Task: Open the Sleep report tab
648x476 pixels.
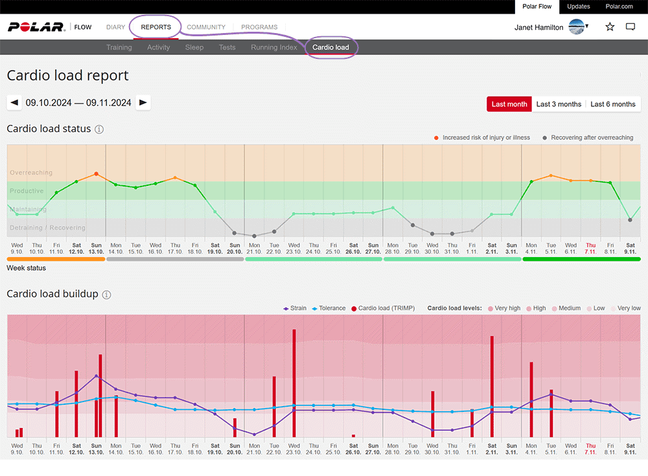Action: tap(194, 47)
